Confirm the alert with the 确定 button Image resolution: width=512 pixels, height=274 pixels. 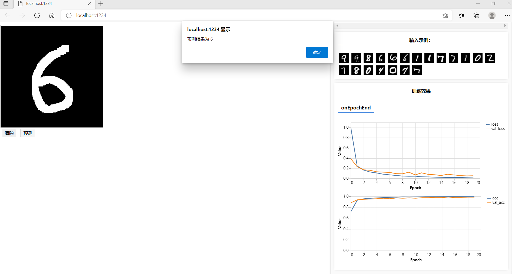pos(317,52)
